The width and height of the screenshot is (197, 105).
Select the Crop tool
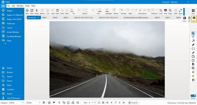click(161, 11)
